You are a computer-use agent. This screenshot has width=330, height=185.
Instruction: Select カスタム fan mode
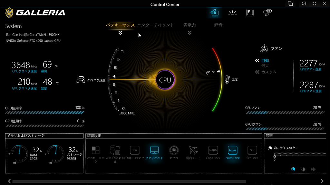click(x=269, y=72)
